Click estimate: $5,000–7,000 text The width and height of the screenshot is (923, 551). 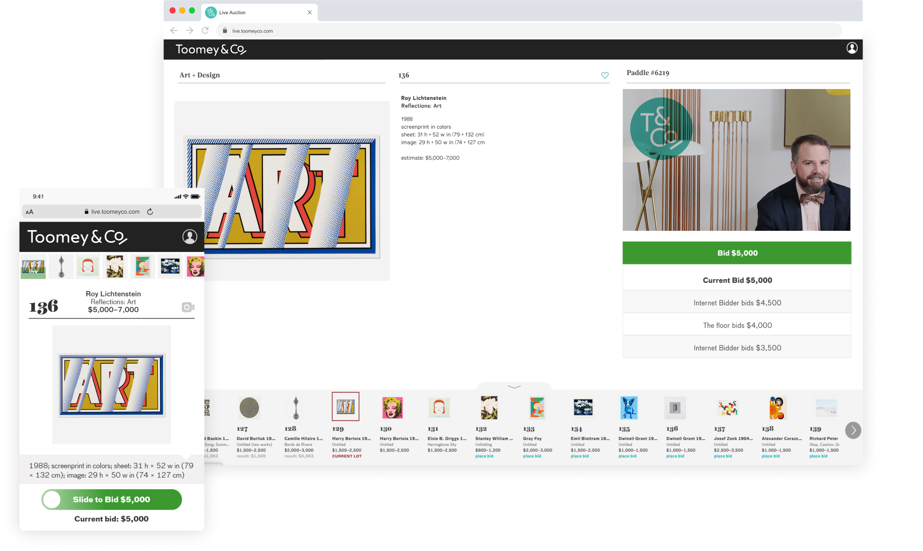click(430, 158)
